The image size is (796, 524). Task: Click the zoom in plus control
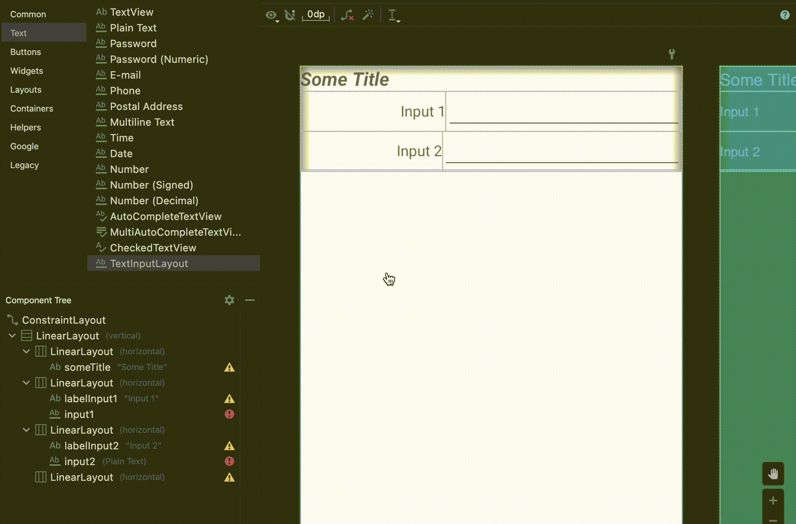[772, 500]
